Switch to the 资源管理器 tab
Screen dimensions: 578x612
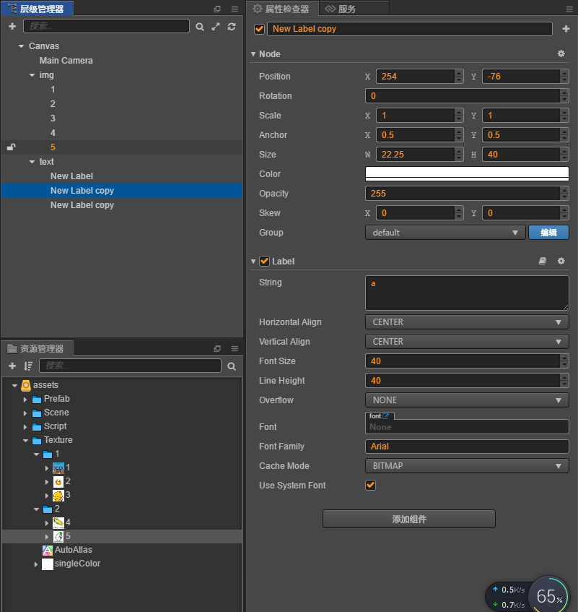(37, 348)
